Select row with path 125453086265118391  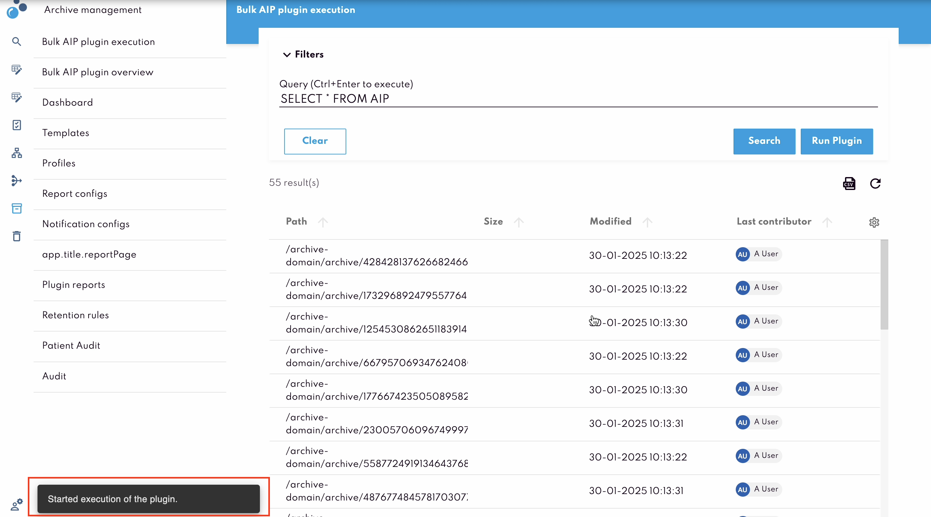point(574,323)
